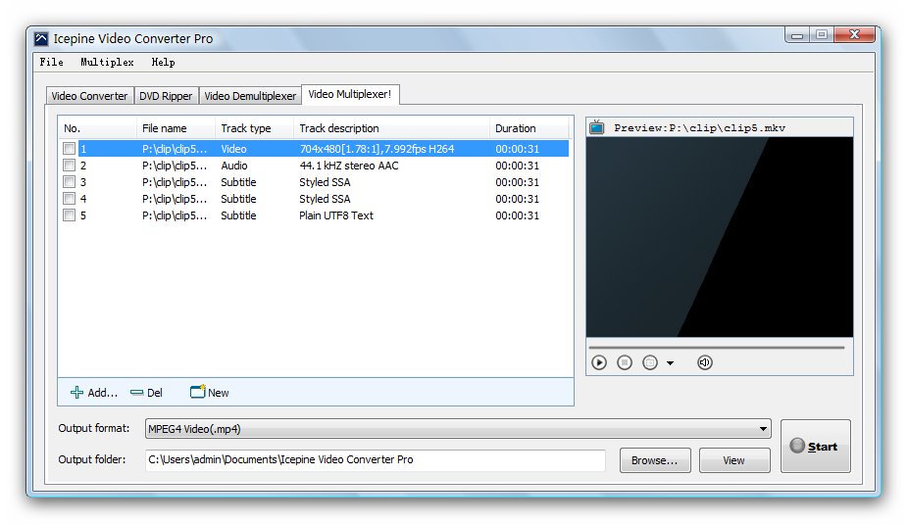Click the Icepine app icon in title bar

coord(41,39)
